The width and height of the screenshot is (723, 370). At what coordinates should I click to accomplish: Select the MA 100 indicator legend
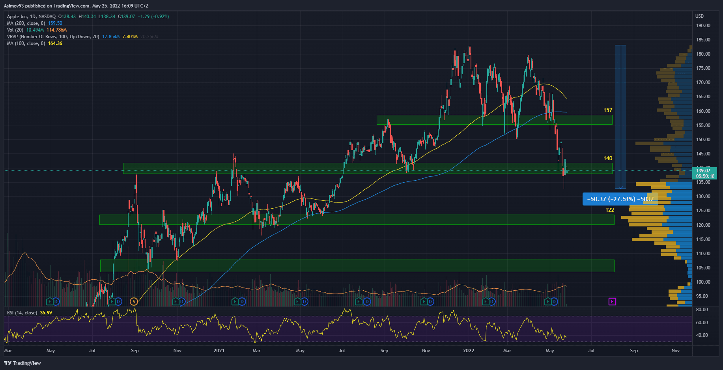pos(26,43)
